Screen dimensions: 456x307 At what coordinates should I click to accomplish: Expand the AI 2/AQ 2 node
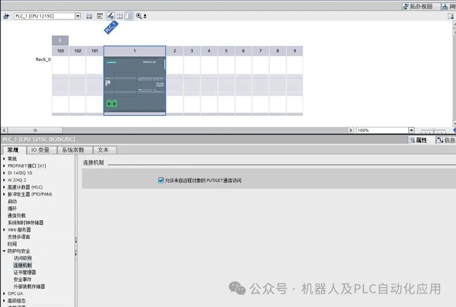4,180
